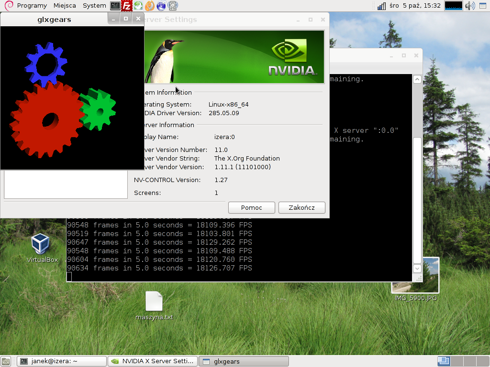Open the clock showing śro 5 paź, 15:32

pyautogui.click(x=415, y=6)
